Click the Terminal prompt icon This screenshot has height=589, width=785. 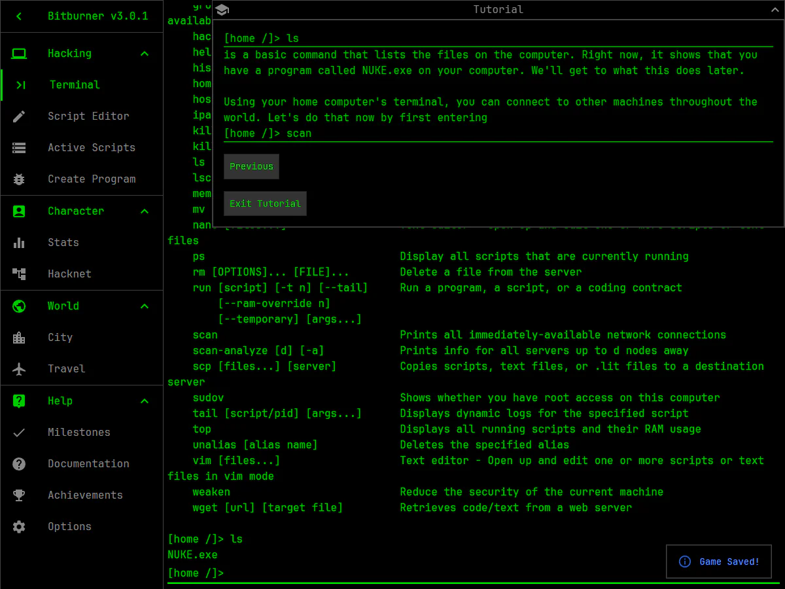point(21,85)
